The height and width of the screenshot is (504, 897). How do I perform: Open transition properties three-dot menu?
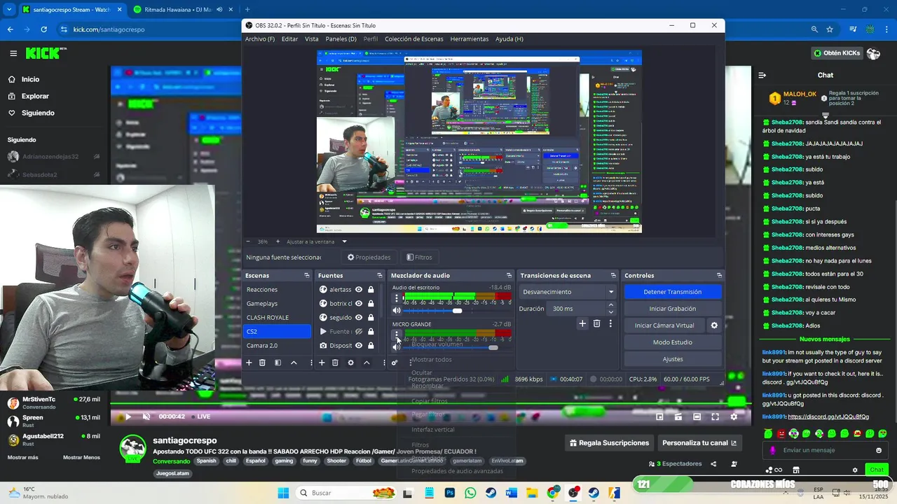coord(610,323)
